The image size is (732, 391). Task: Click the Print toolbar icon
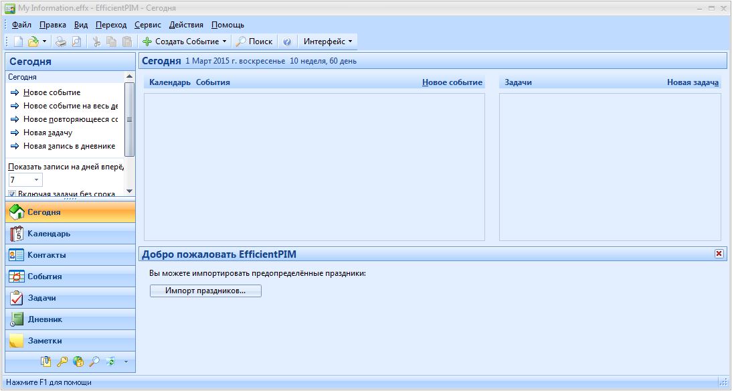click(x=61, y=42)
